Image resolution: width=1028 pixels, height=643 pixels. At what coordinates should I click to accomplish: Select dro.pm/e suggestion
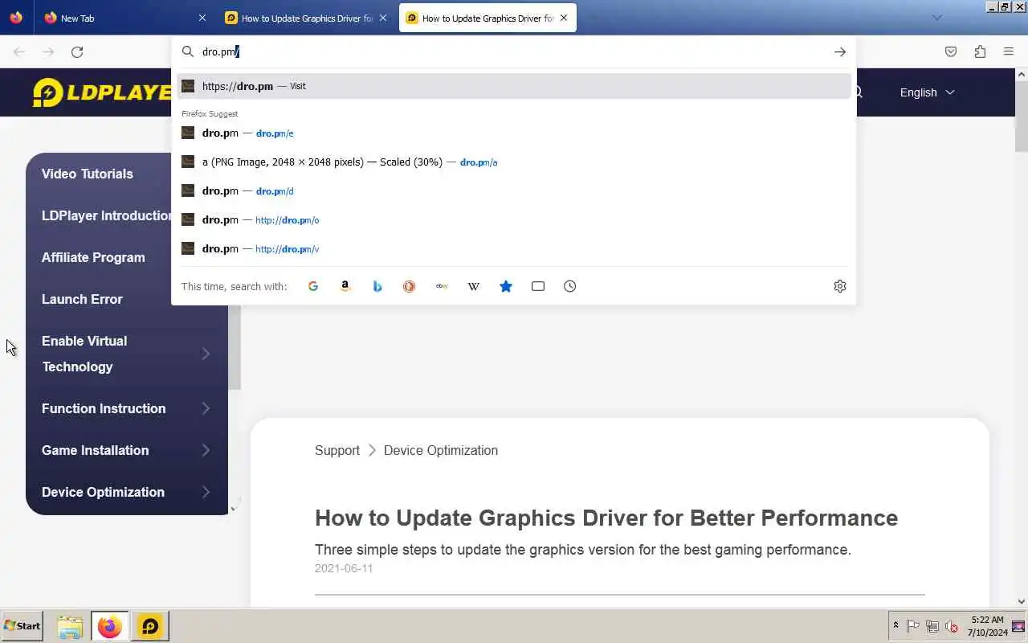[514, 133]
